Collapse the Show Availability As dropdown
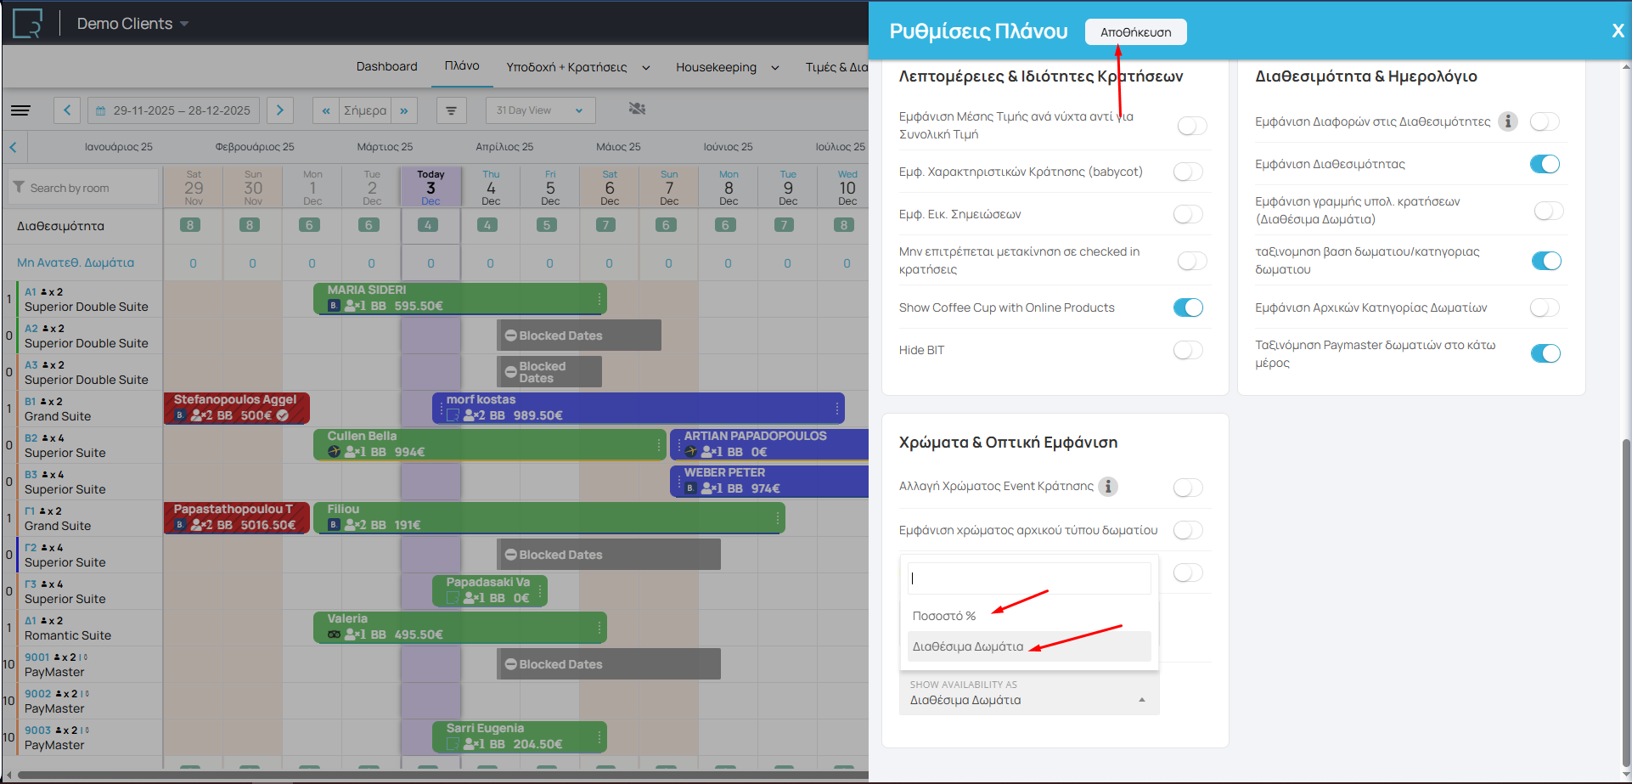Screen dimensions: 1632x784 click(1141, 700)
